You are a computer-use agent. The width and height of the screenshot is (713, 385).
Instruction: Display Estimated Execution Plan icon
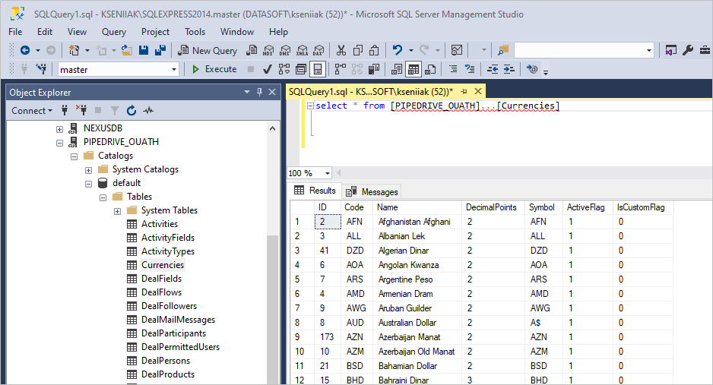point(284,69)
